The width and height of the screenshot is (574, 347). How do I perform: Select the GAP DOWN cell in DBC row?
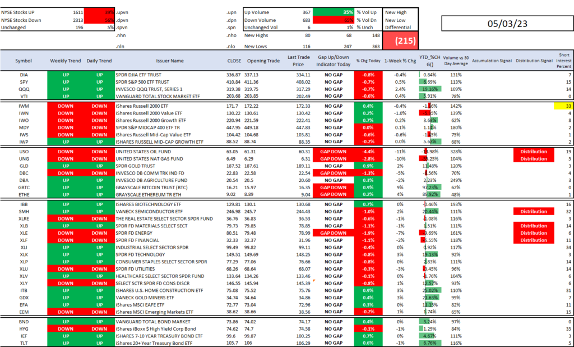(333, 173)
